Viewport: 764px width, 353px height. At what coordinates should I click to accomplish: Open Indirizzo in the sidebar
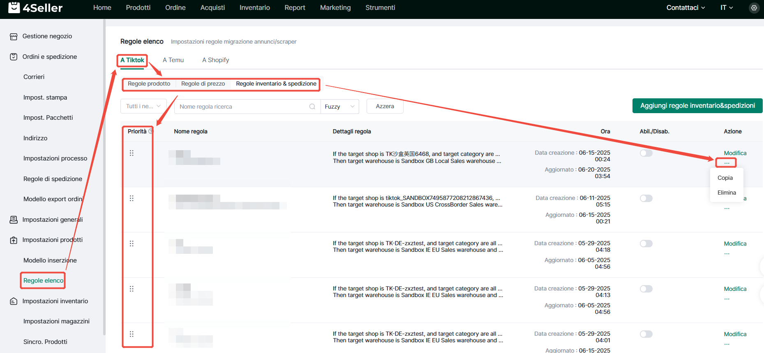pos(35,138)
